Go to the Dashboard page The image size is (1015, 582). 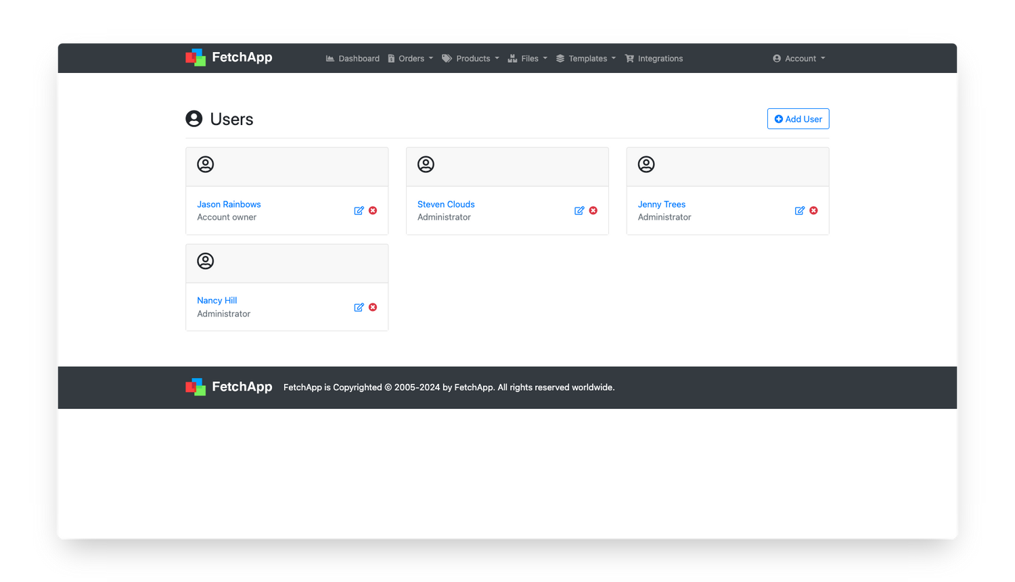coord(353,59)
